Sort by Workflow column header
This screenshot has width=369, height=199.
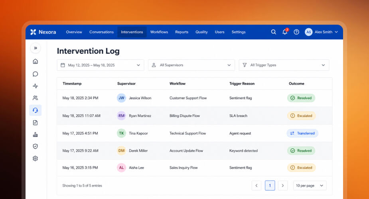click(x=178, y=84)
